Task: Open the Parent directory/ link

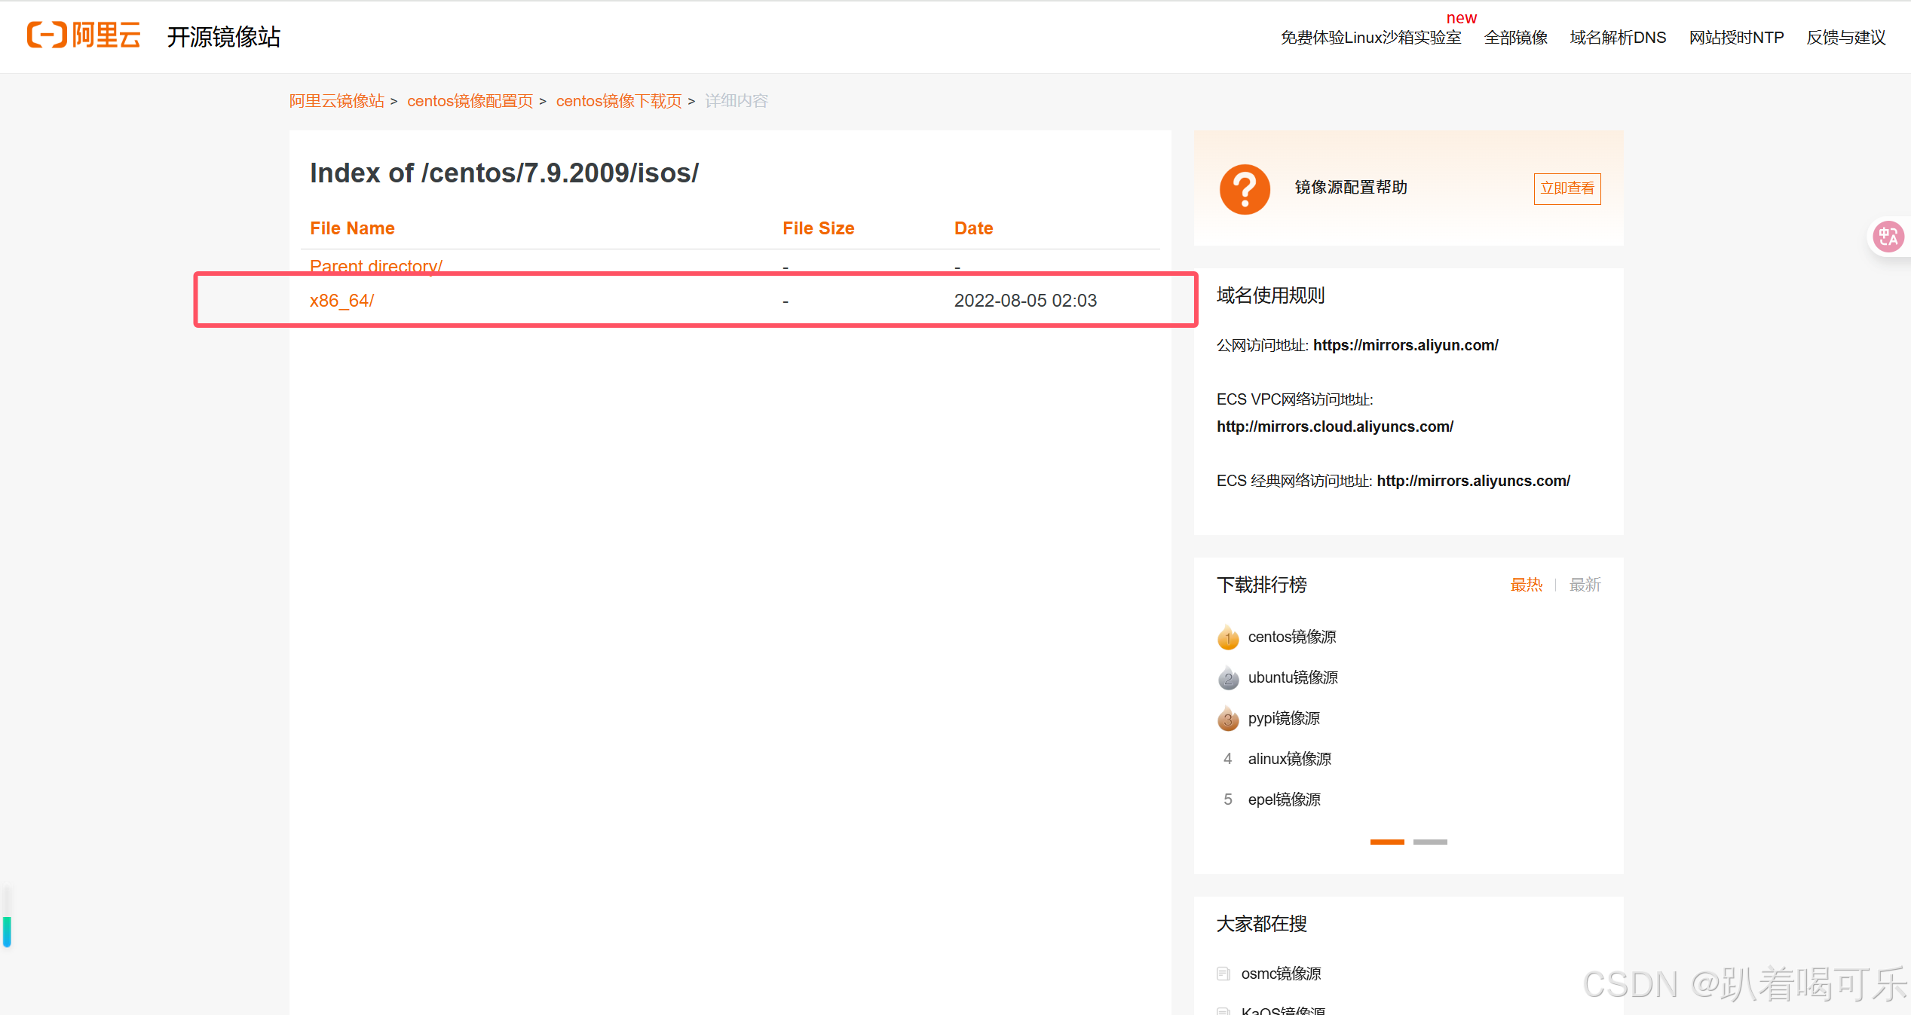Action: (x=376, y=265)
